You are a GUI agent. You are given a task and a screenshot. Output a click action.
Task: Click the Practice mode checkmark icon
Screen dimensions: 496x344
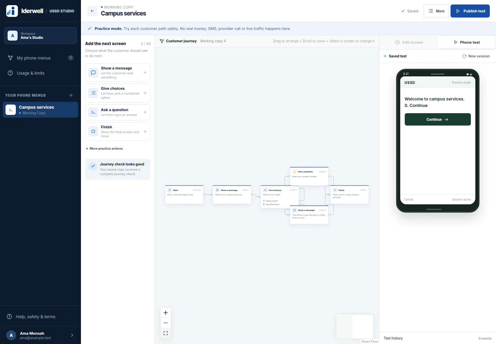(90, 29)
